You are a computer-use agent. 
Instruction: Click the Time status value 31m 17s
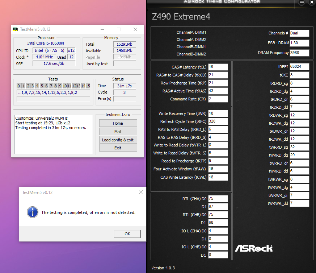pyautogui.click(x=125, y=86)
